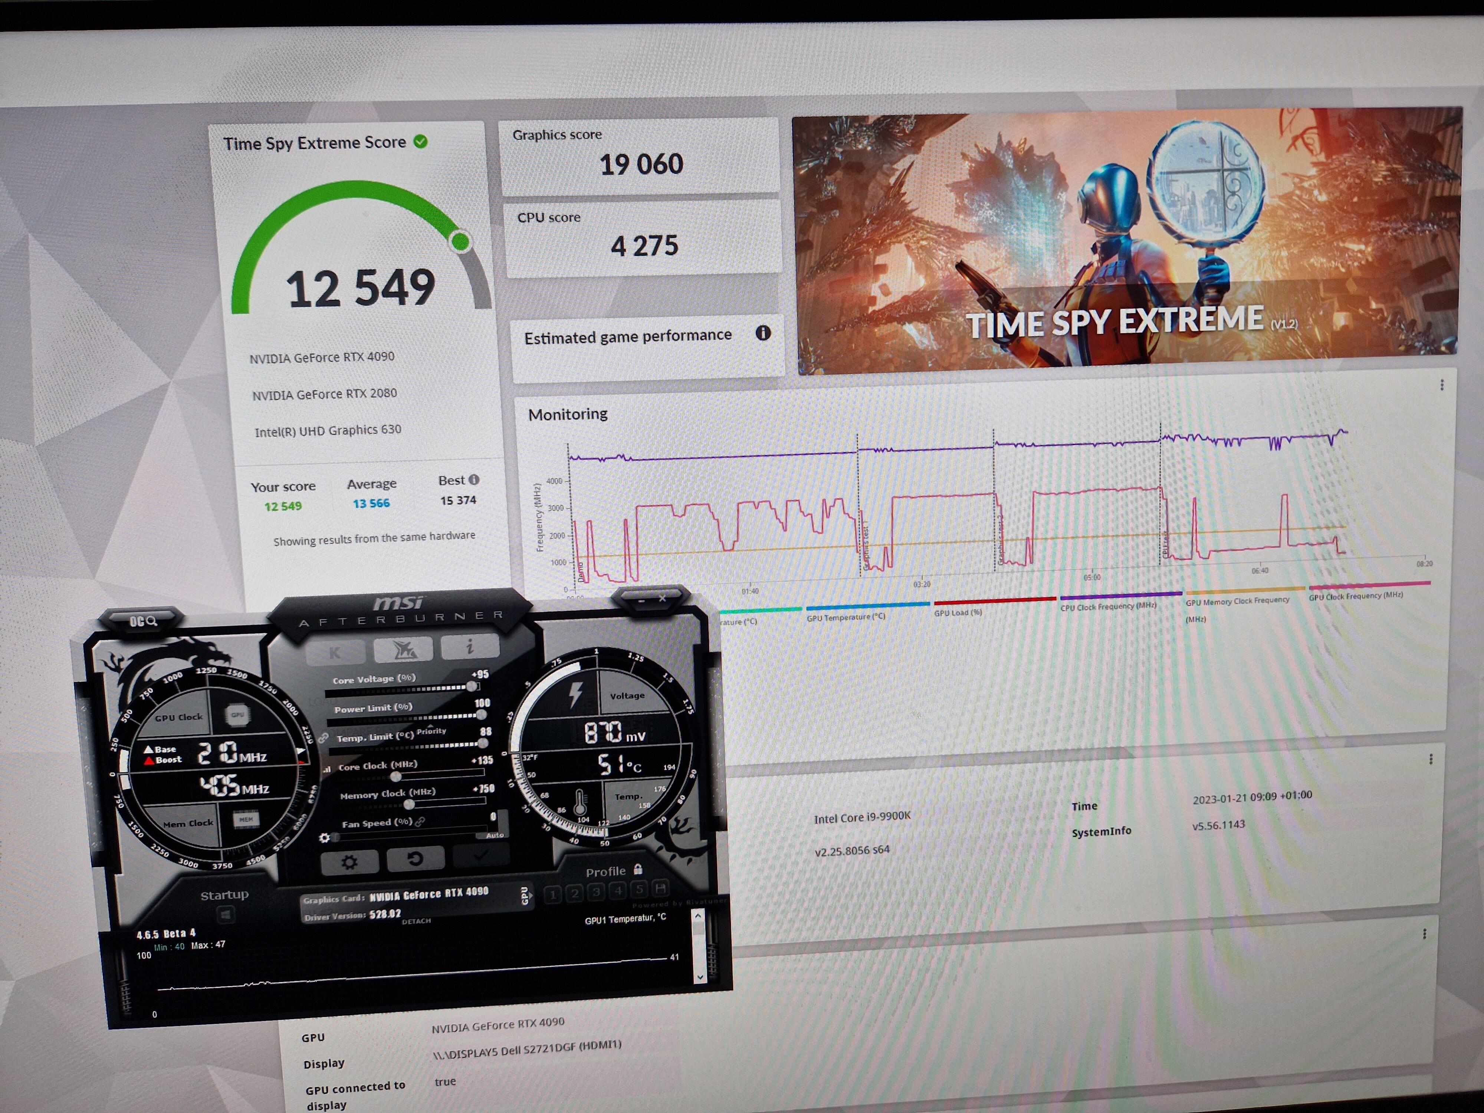Screen dimensions: 1484x1113
Task: Open Estimated game performance info icon
Action: (763, 333)
